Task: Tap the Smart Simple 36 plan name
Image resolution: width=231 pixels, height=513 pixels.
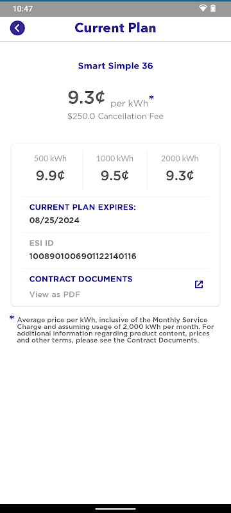Action: coord(116,66)
